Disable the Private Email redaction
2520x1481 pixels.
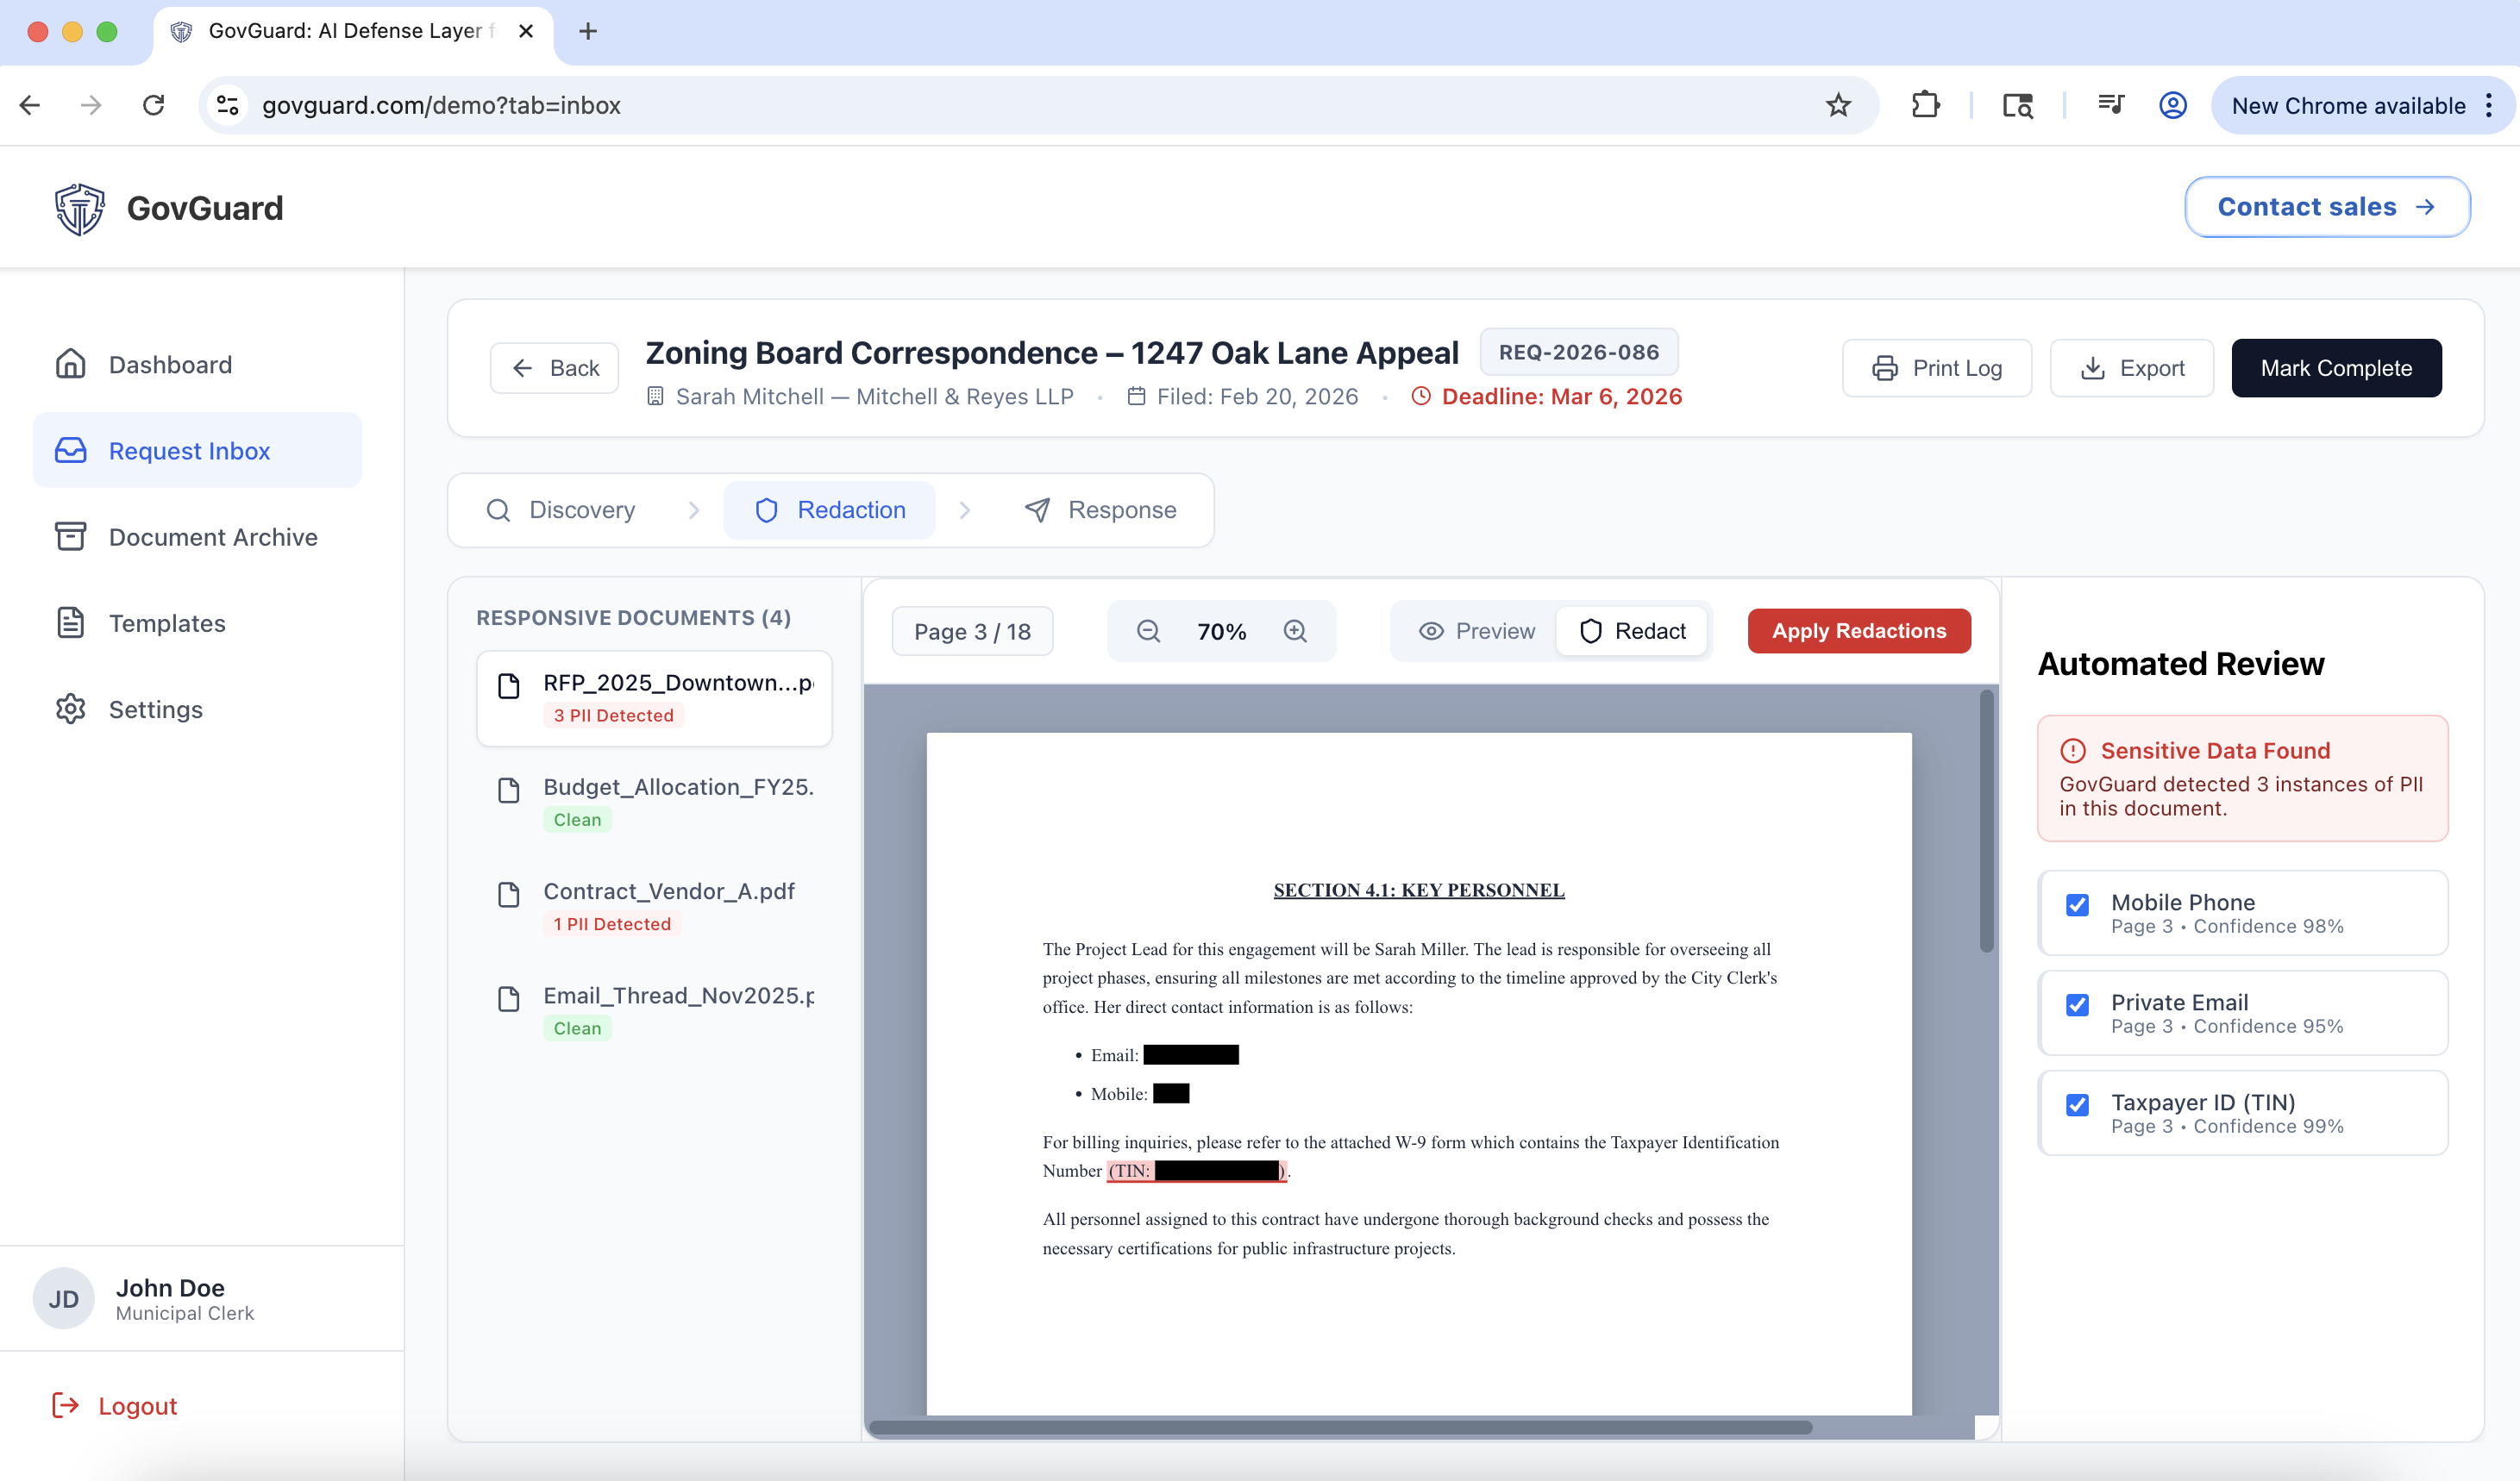[2077, 1005]
